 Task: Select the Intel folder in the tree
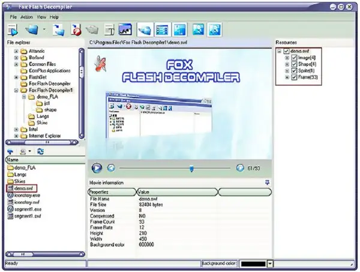tap(33, 129)
